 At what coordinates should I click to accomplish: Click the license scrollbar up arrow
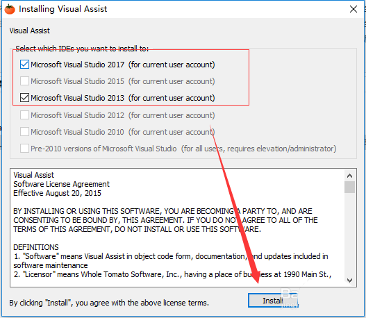point(349,176)
